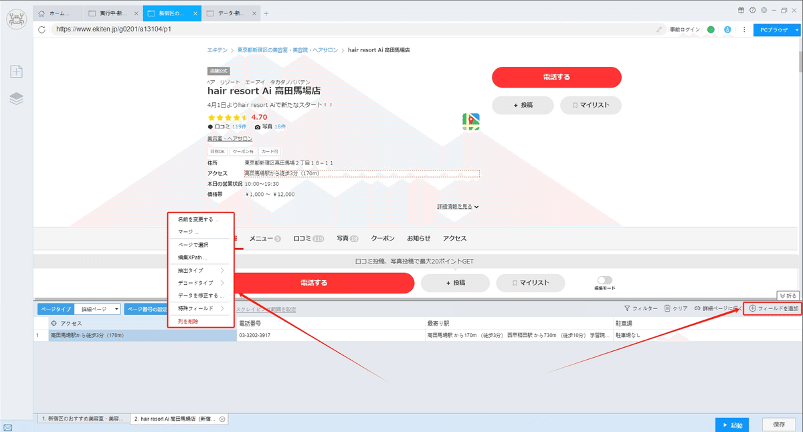The width and height of the screenshot is (803, 432).
Task: Click the browser reload icon
Action: [x=42, y=29]
